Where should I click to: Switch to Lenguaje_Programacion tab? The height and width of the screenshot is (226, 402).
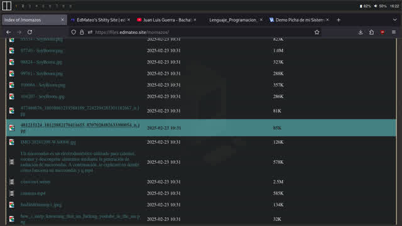coord(233,20)
